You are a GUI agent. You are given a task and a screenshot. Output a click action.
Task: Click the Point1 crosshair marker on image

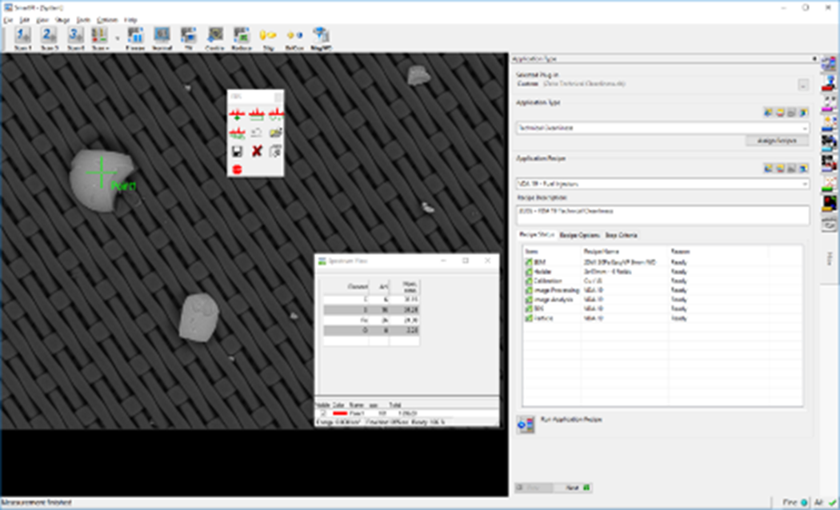[x=102, y=172]
